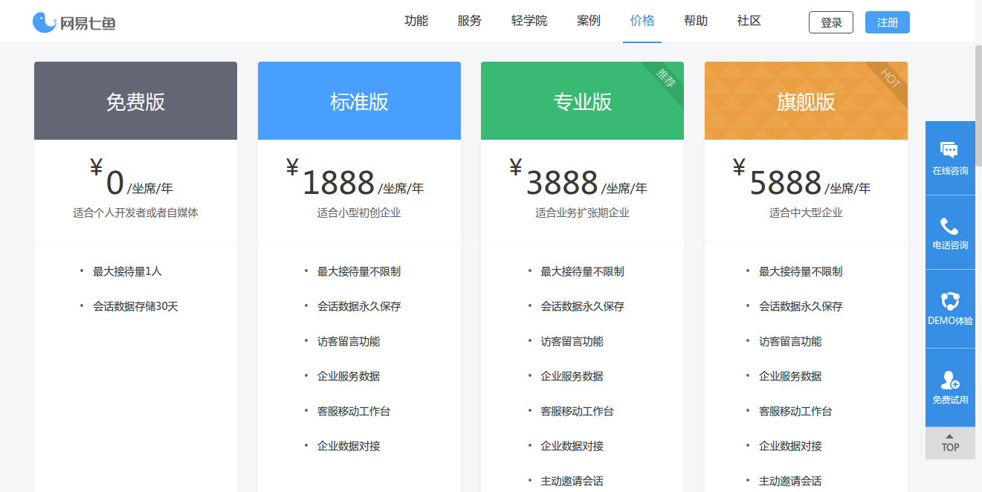Open 在线咨询 chat bubble icon
The image size is (982, 492).
949,149
